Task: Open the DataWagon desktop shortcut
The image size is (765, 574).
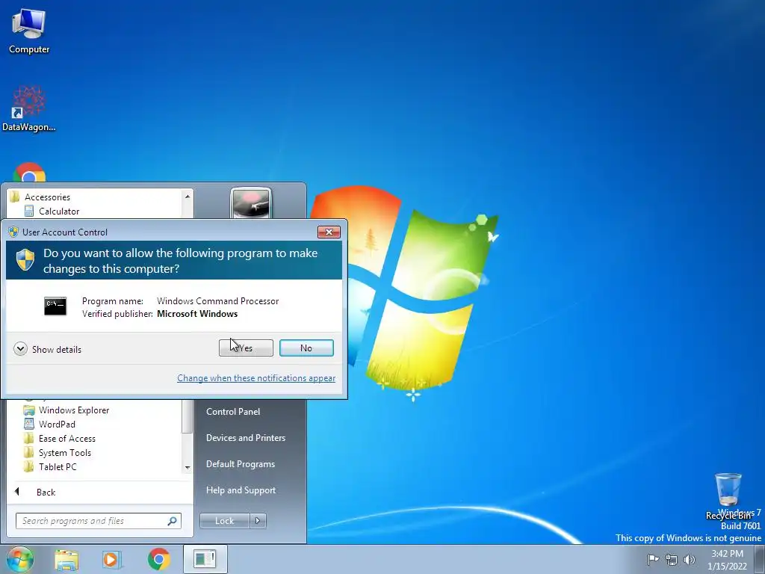Action: point(29,109)
